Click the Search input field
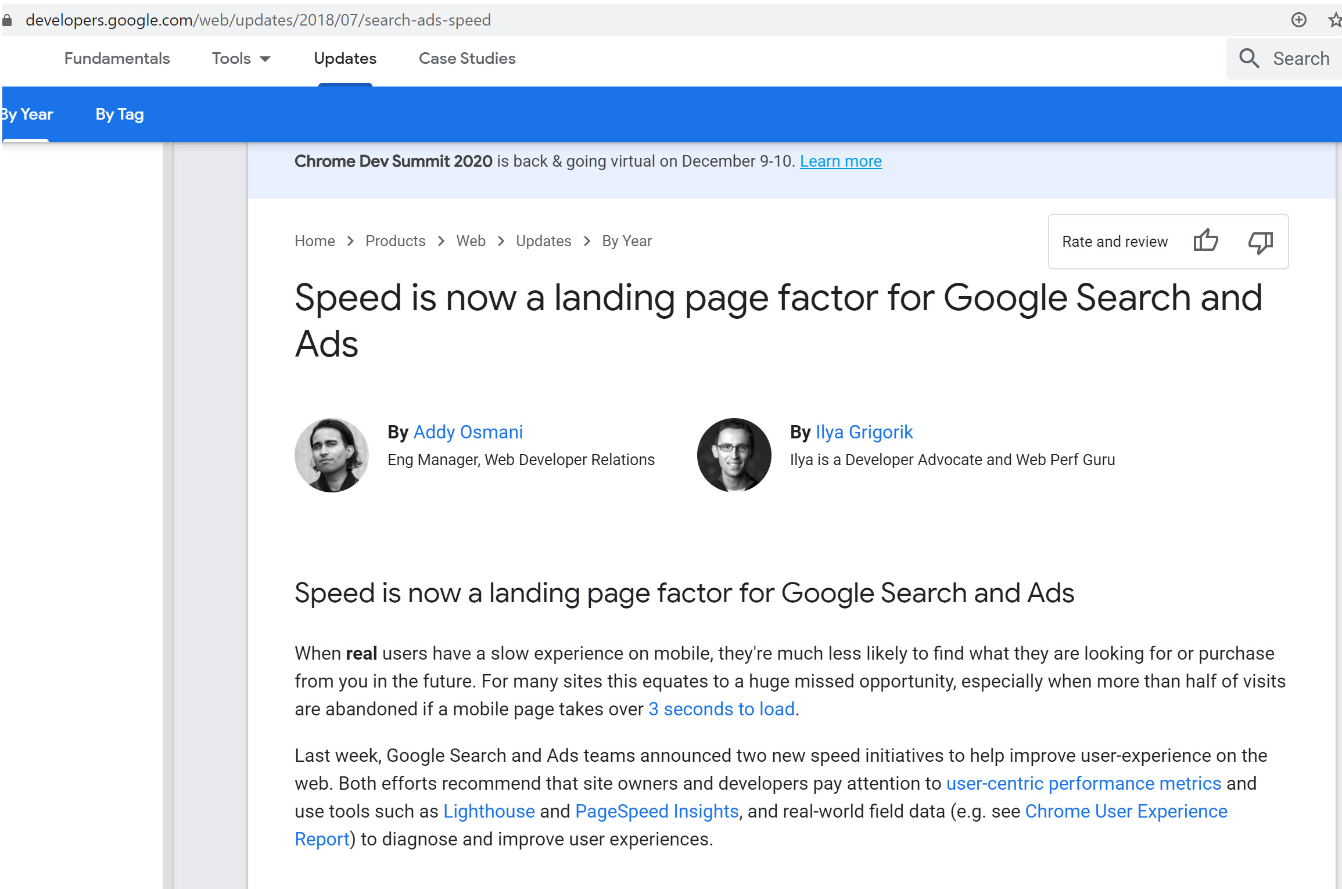This screenshot has height=889, width=1342. tap(1284, 59)
